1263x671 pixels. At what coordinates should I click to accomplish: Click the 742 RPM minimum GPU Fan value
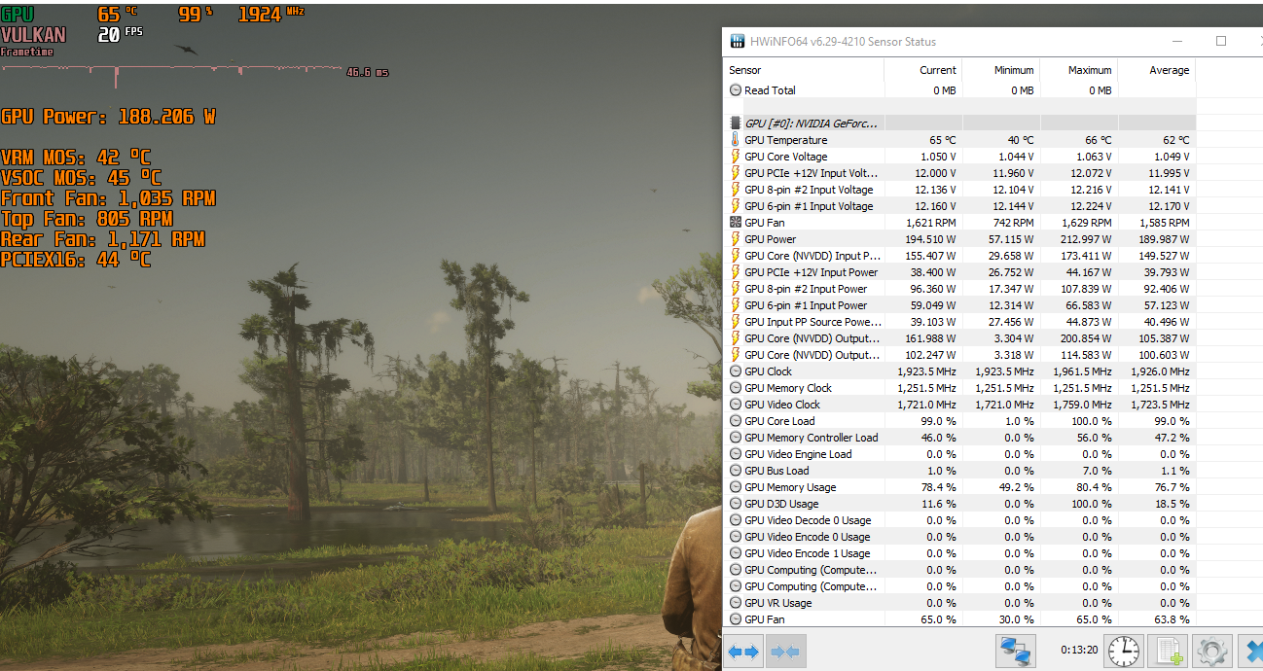1014,223
